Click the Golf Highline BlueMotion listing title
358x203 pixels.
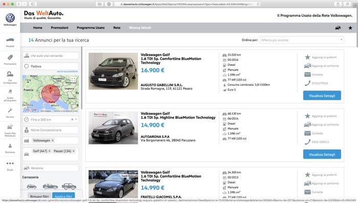pos(178,116)
